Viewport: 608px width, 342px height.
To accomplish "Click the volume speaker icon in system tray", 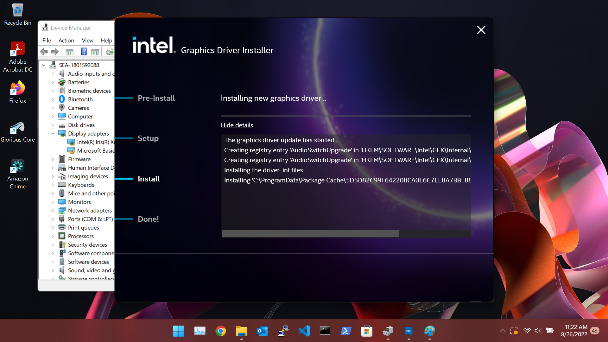I will (538, 331).
